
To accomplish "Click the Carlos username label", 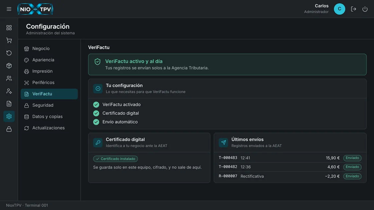I will pyautogui.click(x=322, y=6).
